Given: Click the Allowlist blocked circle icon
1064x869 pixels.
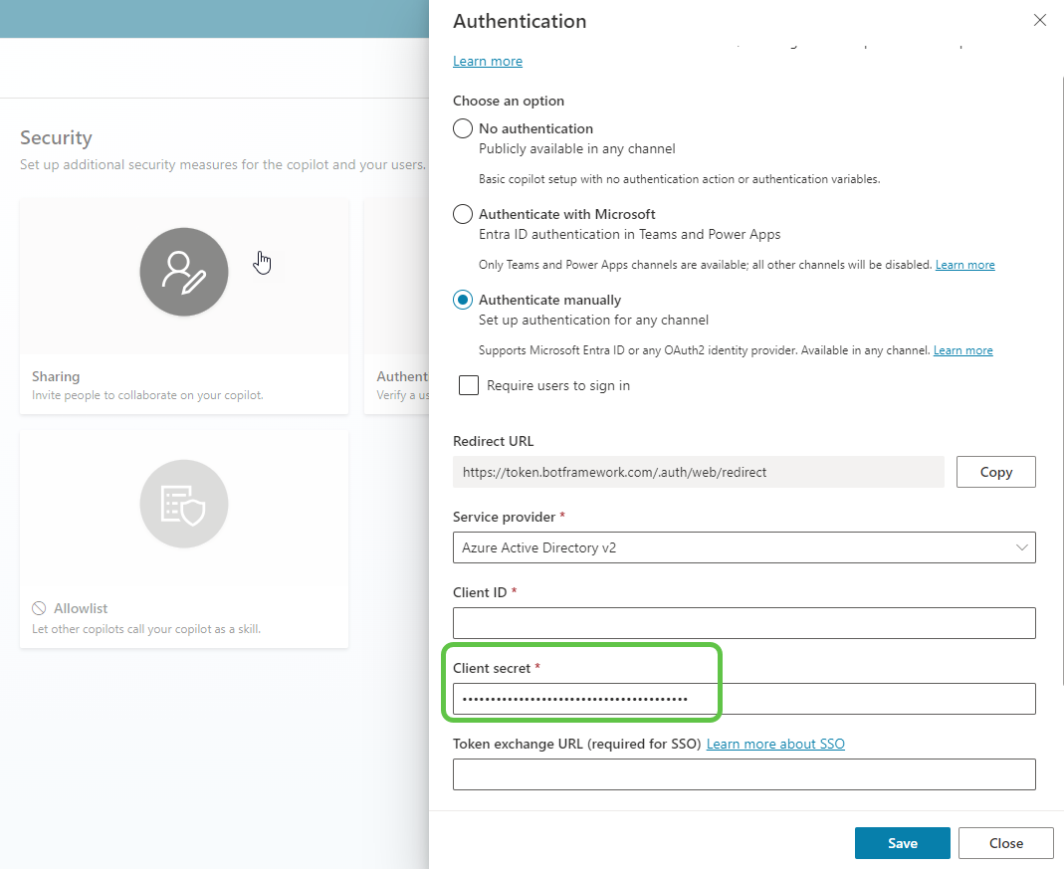Looking at the screenshot, I should click(39, 608).
